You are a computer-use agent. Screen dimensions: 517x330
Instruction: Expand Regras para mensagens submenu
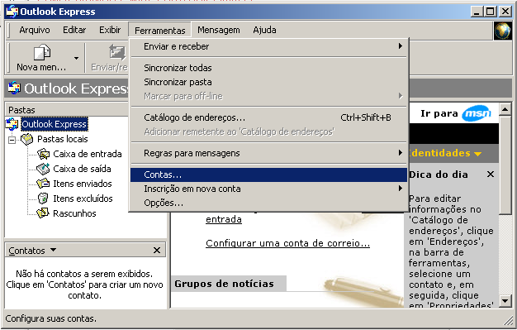click(268, 153)
